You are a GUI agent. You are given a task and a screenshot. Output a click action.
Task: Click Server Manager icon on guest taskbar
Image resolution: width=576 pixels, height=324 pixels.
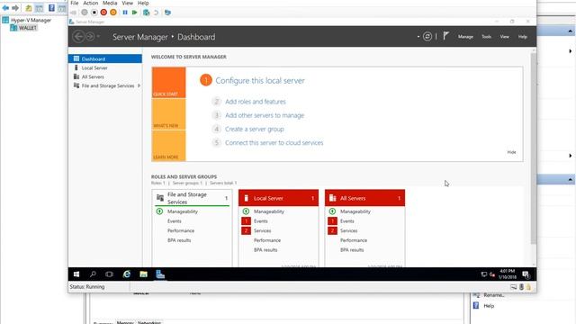click(160, 274)
